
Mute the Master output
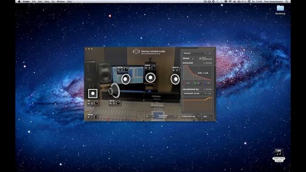tap(88, 117)
